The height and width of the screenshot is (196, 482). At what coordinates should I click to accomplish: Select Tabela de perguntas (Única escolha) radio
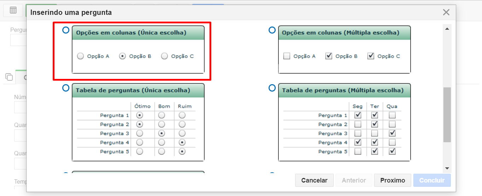point(65,88)
